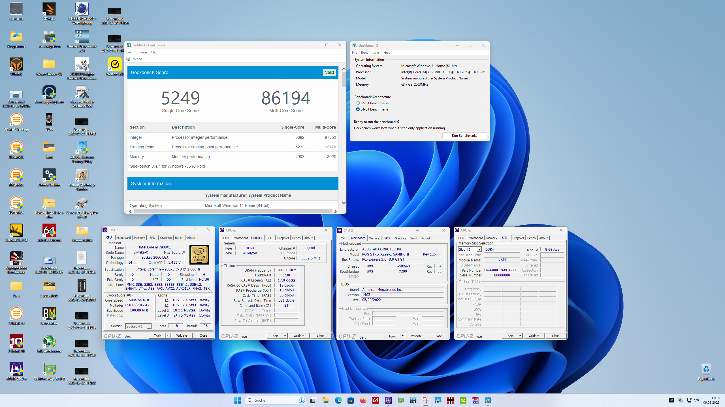The width and height of the screenshot is (725, 407).
Task: Click the taskbar clock and date
Action: [711, 400]
